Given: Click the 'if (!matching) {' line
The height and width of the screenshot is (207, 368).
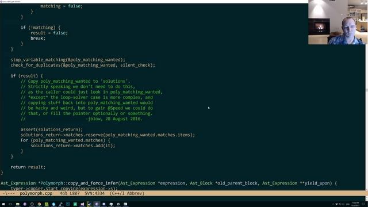Looking at the screenshot, I should click(x=40, y=28).
